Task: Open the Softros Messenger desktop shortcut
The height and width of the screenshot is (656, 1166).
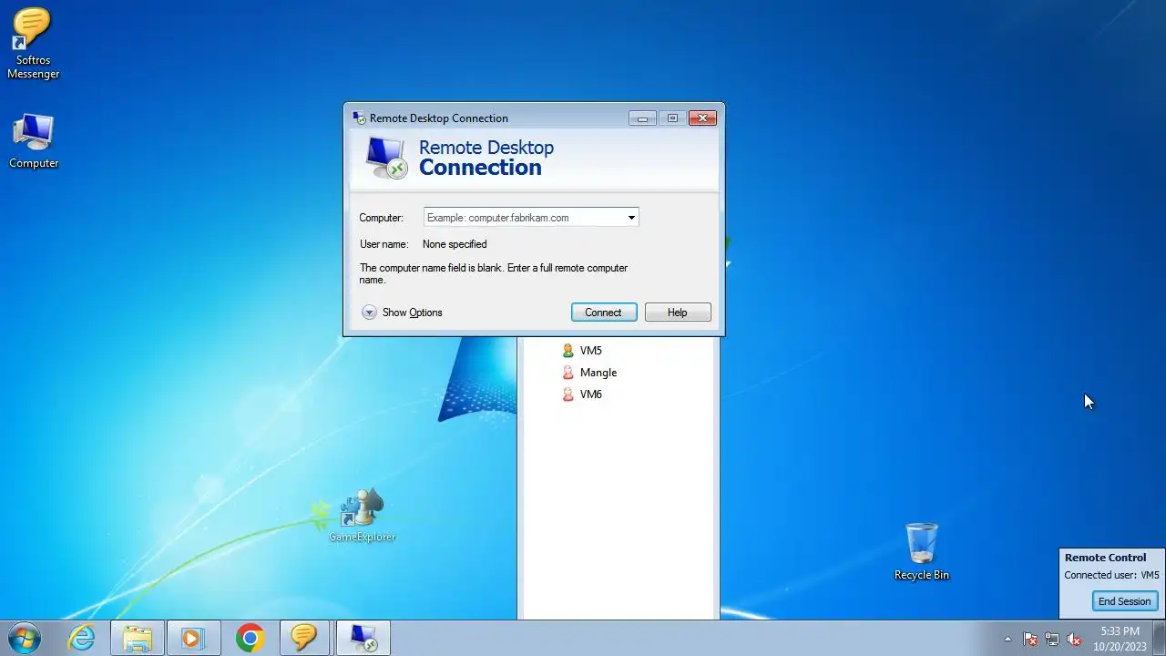Action: pyautogui.click(x=33, y=43)
